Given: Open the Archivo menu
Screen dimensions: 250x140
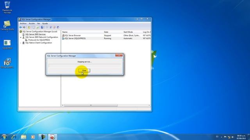Looking at the screenshot, I should (x=23, y=23).
